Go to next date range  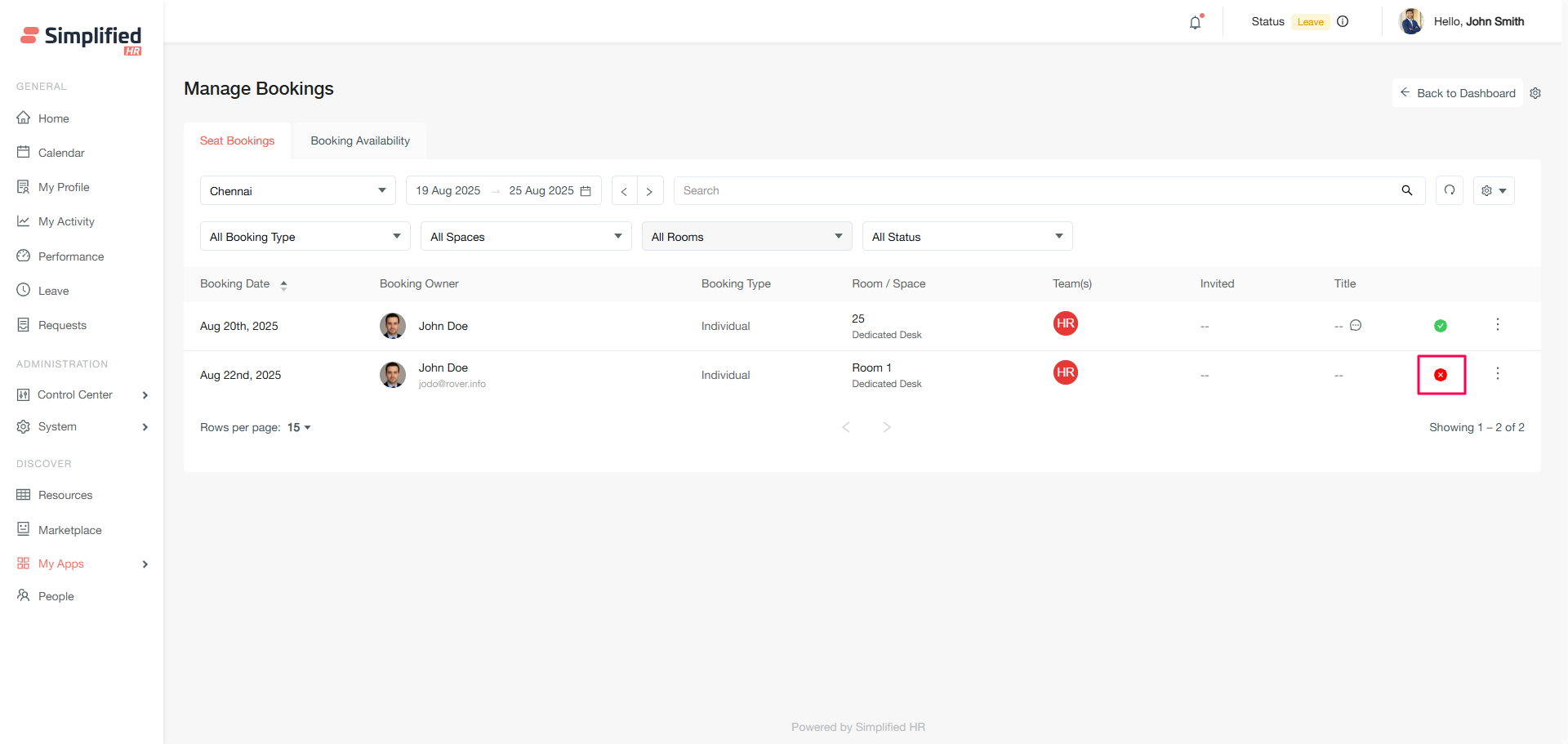coord(650,191)
